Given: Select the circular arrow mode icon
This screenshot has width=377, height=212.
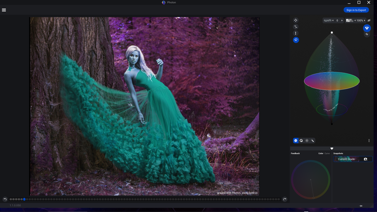Looking at the screenshot, I should pos(301,141).
